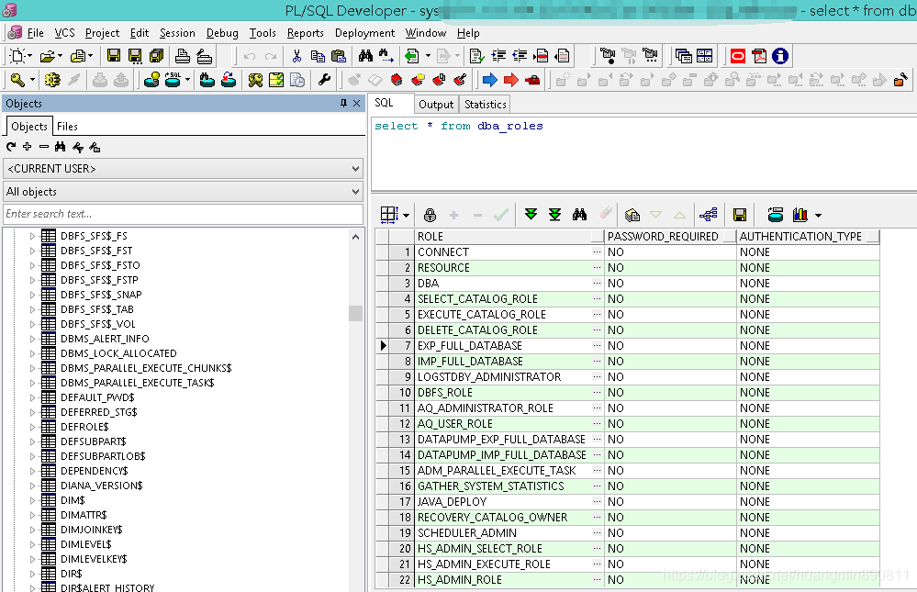The width and height of the screenshot is (917, 592).
Task: Switch to the Statistics tab
Action: click(486, 105)
